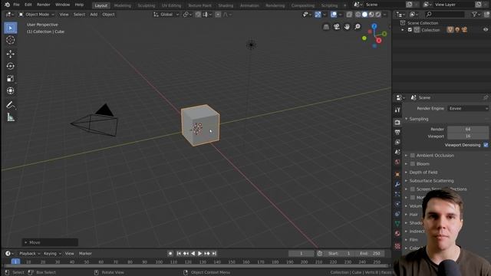Play the animation forward
The image size is (491, 276).
point(199,254)
